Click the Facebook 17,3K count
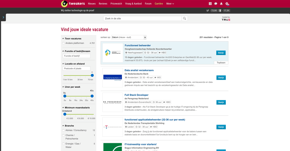 (x=226, y=11)
